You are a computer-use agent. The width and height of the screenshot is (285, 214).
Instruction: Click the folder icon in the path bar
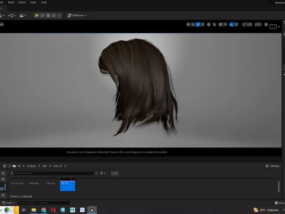tap(14, 166)
